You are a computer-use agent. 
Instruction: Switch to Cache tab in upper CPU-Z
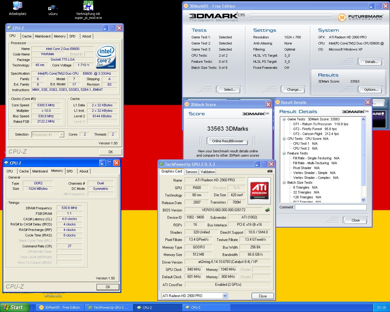27,36
